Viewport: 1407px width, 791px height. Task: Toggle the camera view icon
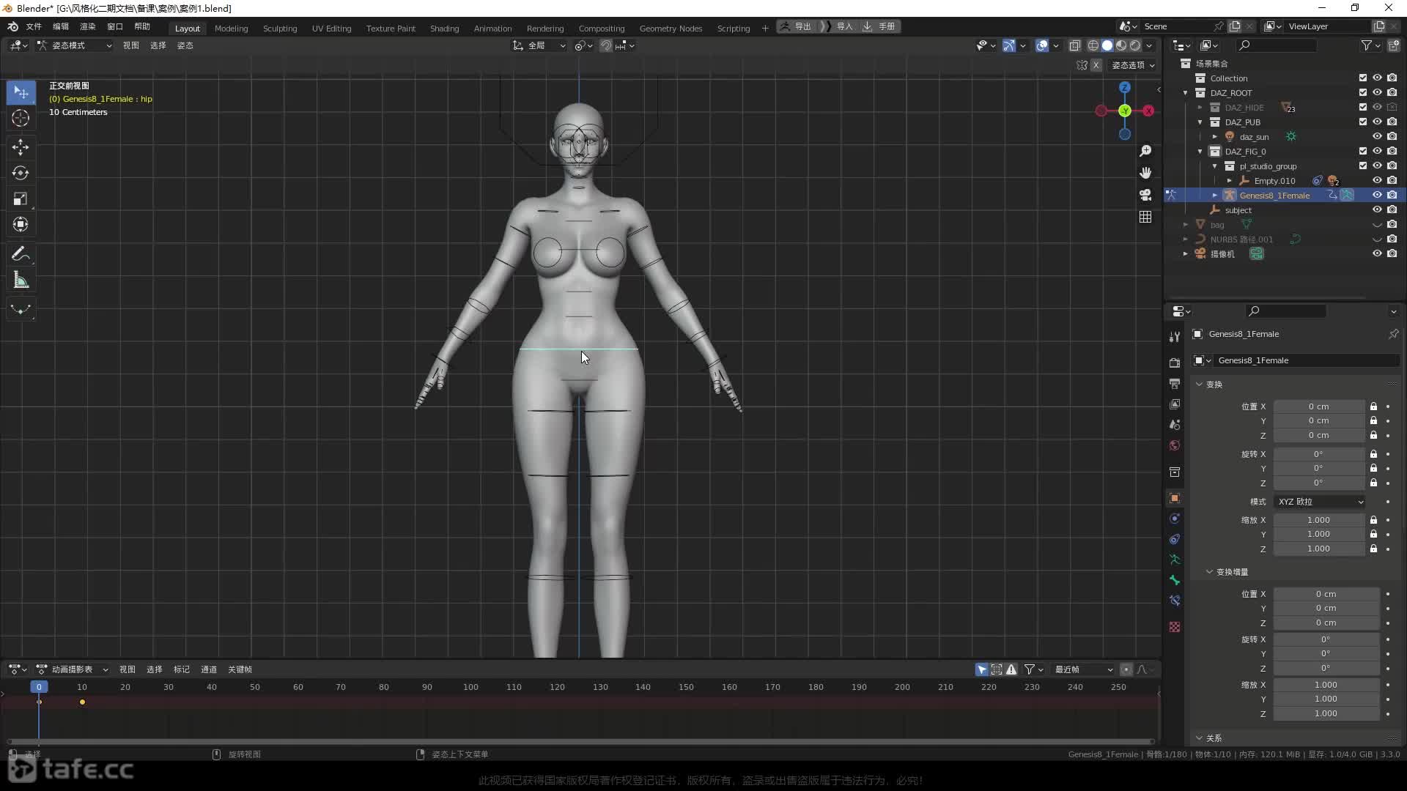pyautogui.click(x=1145, y=195)
